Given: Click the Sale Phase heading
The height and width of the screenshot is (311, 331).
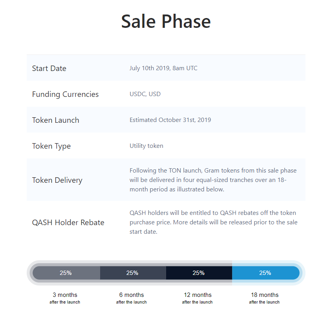Looking at the screenshot, I should 166,22.
